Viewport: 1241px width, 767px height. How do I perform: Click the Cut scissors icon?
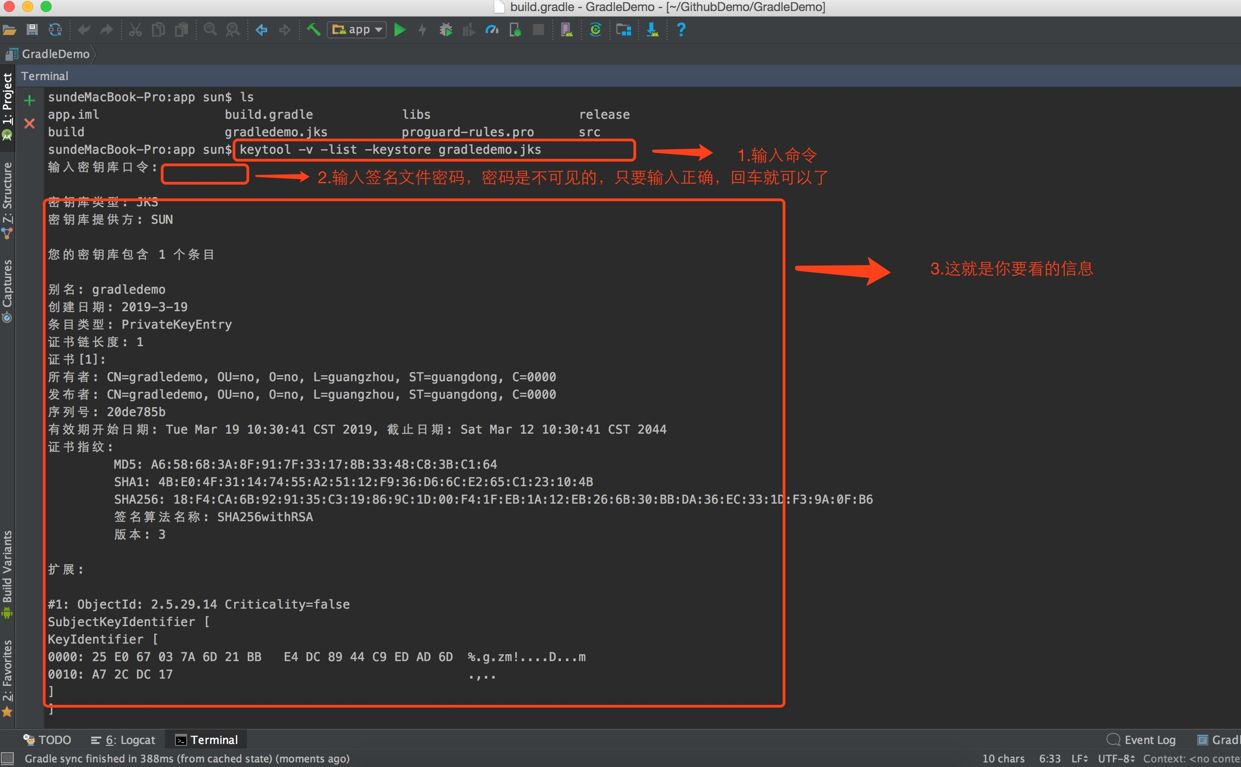tap(135, 30)
